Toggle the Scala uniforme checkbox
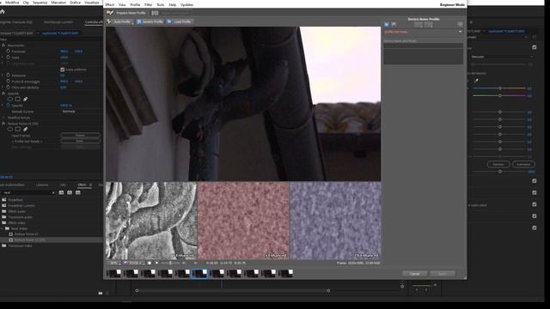 point(63,70)
